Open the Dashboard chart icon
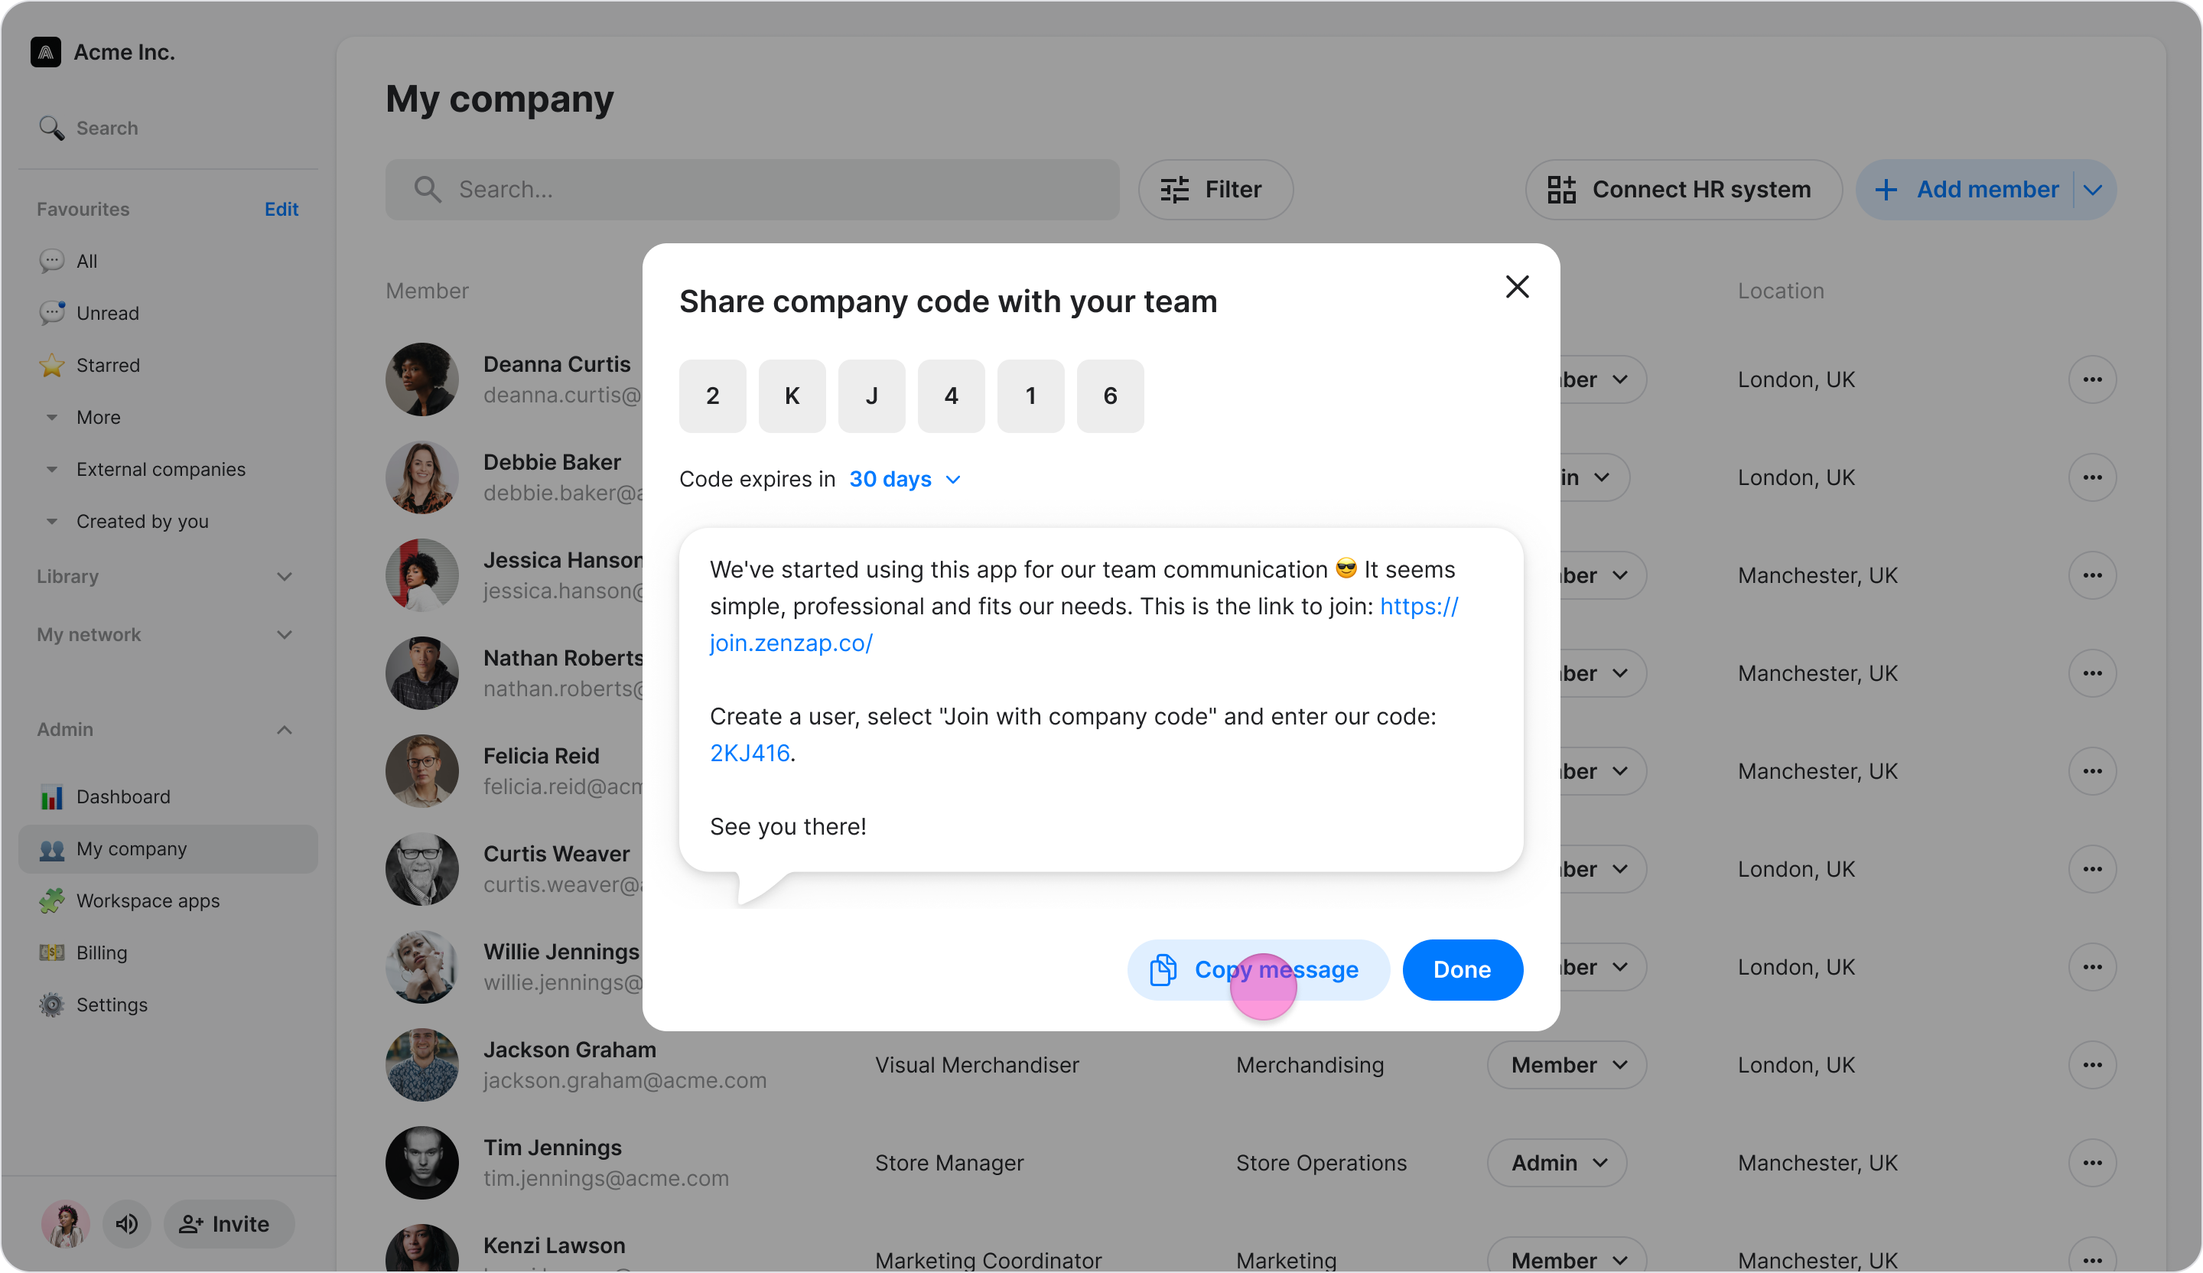This screenshot has height=1273, width=2203. click(x=51, y=797)
